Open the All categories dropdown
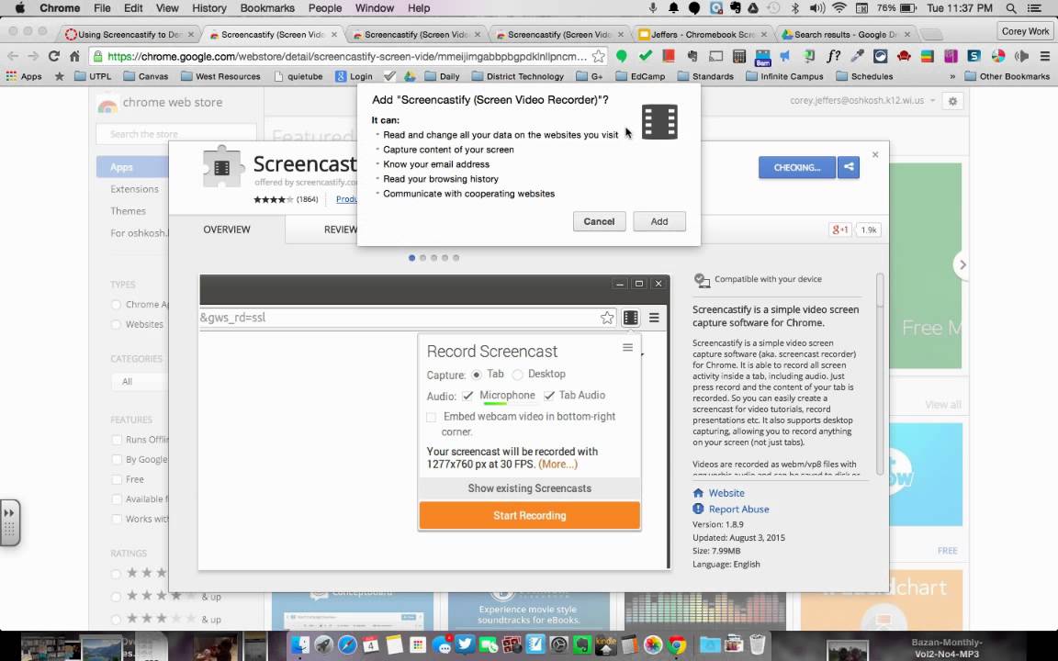Viewport: 1058px width, 661px height. click(141, 382)
